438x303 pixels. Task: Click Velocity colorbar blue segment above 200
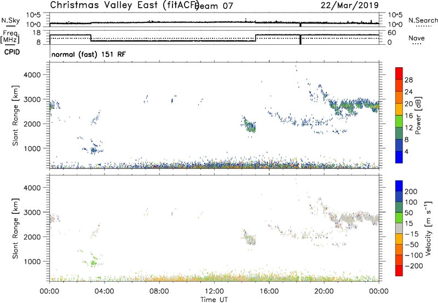[x=399, y=186]
